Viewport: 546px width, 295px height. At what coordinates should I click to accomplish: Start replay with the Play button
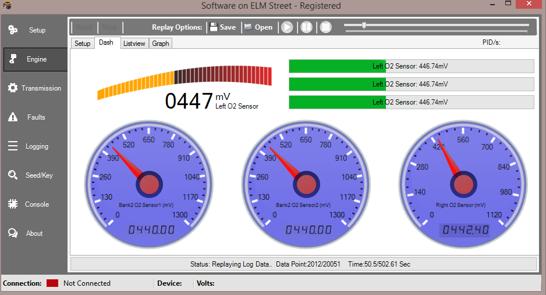[288, 27]
